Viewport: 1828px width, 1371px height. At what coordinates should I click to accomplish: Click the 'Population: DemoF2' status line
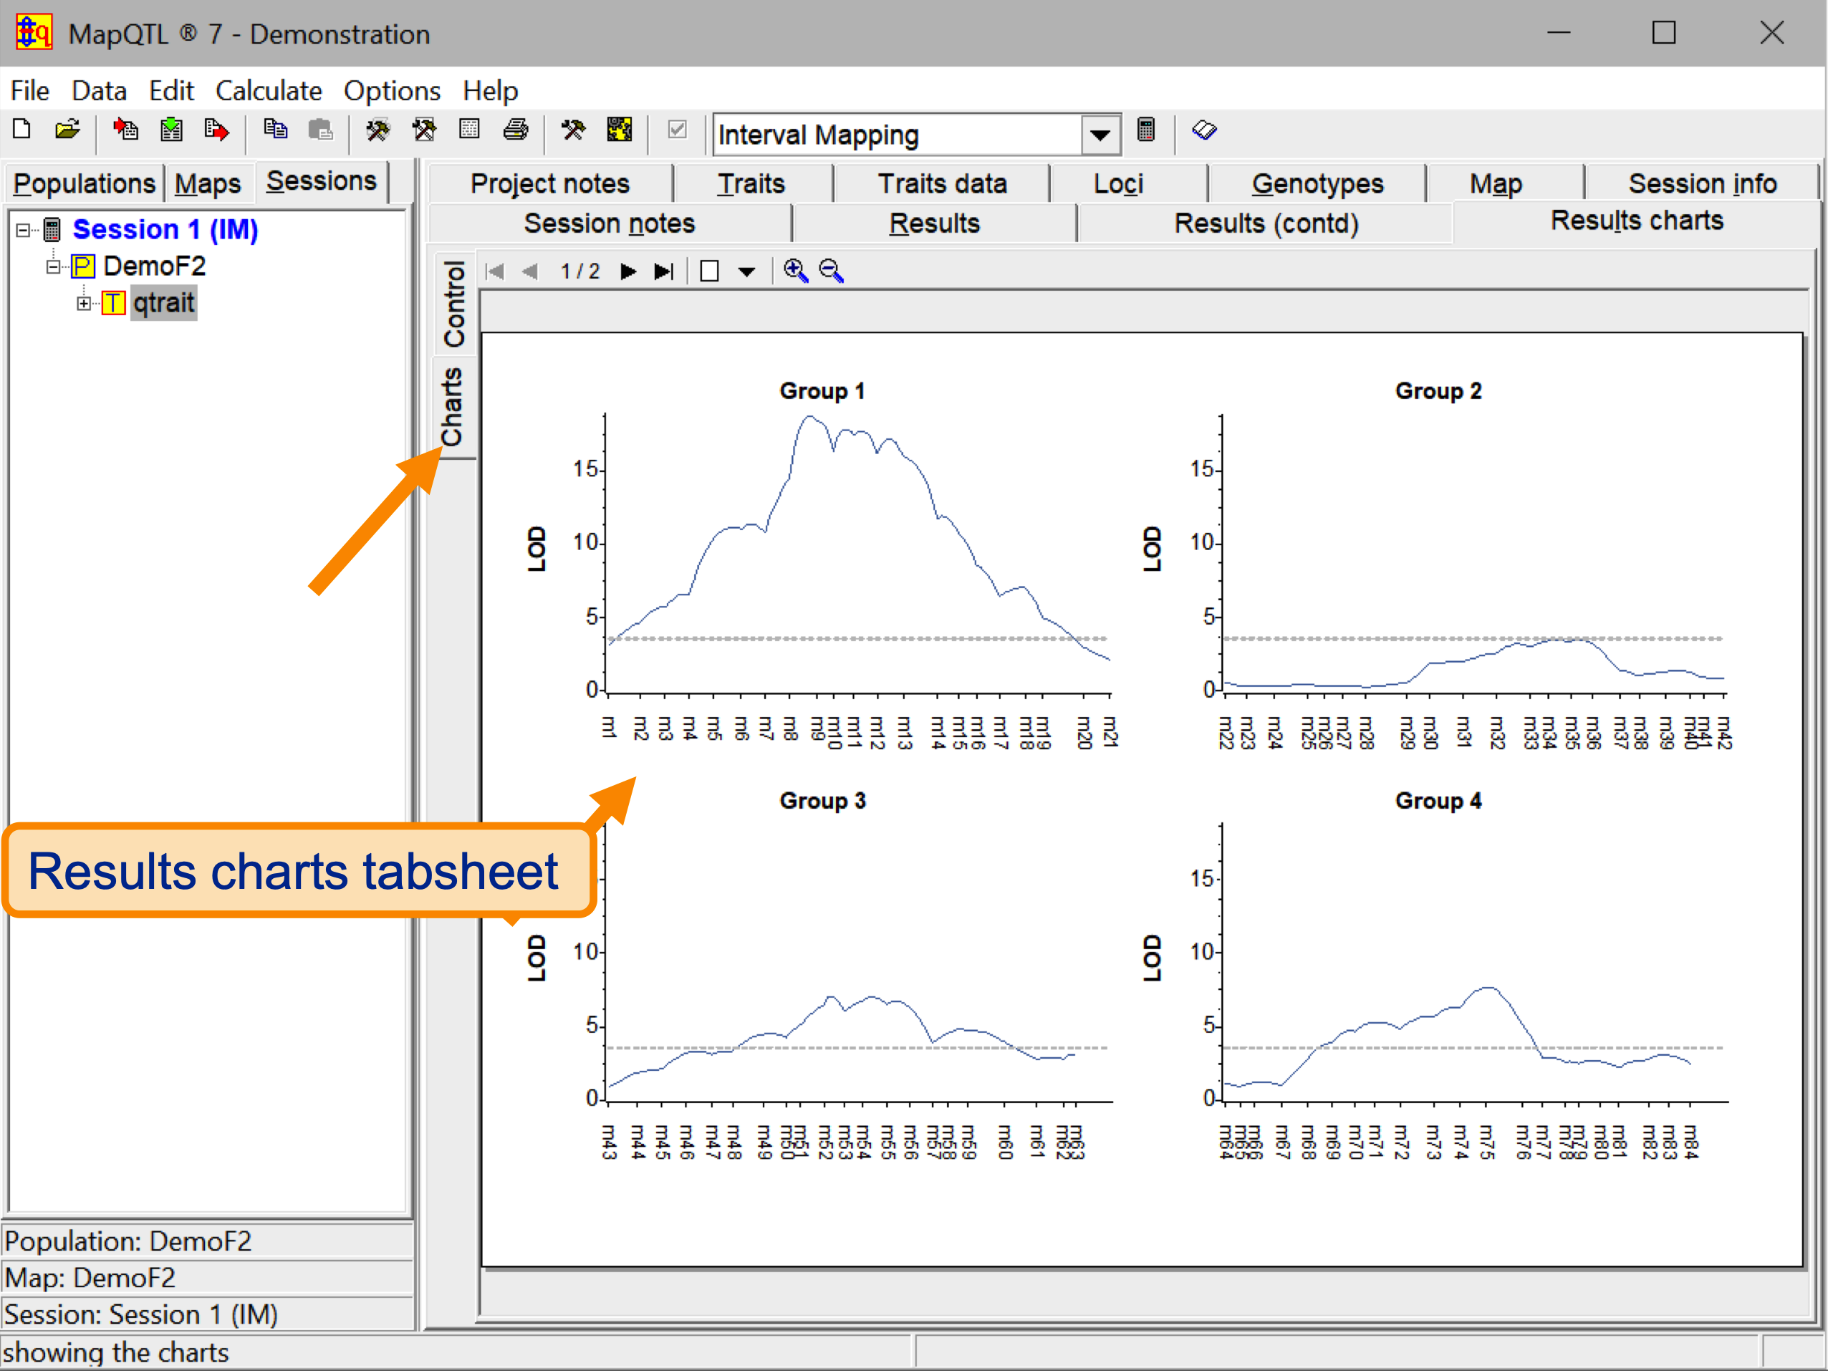(x=208, y=1241)
